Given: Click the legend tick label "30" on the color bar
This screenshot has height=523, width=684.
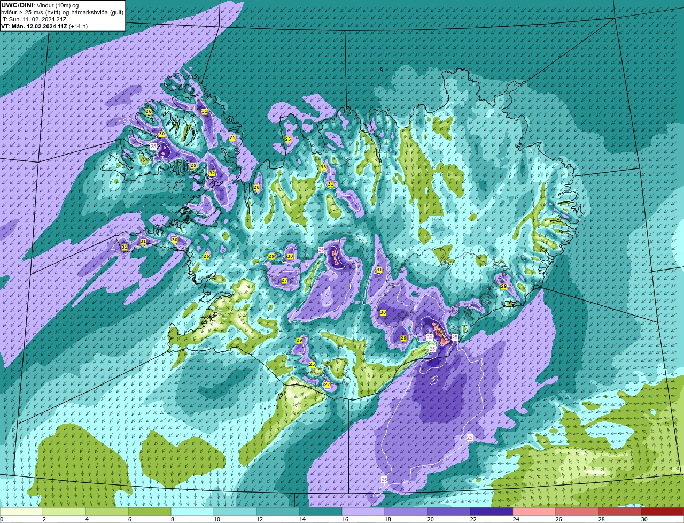Looking at the screenshot, I should pos(644,519).
